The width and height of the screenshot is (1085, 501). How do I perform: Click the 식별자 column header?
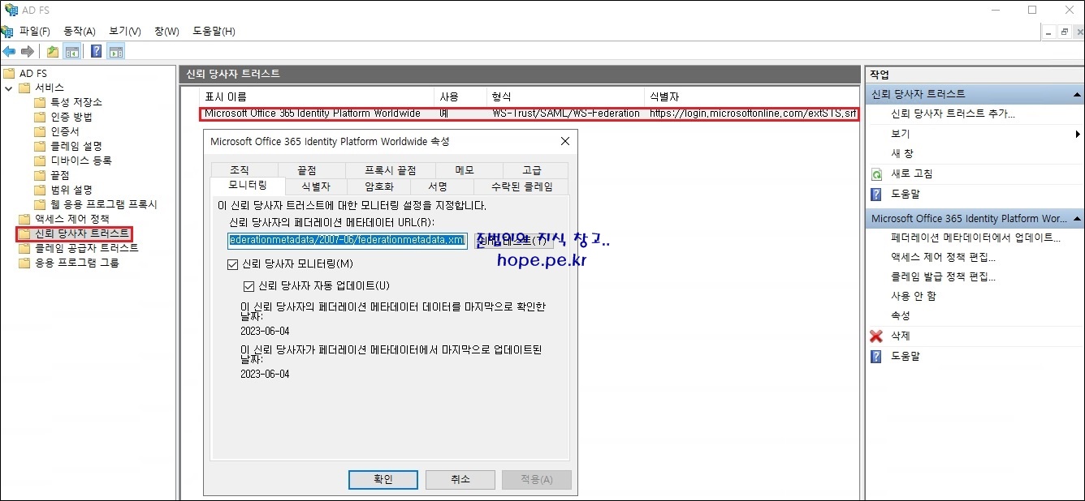751,96
